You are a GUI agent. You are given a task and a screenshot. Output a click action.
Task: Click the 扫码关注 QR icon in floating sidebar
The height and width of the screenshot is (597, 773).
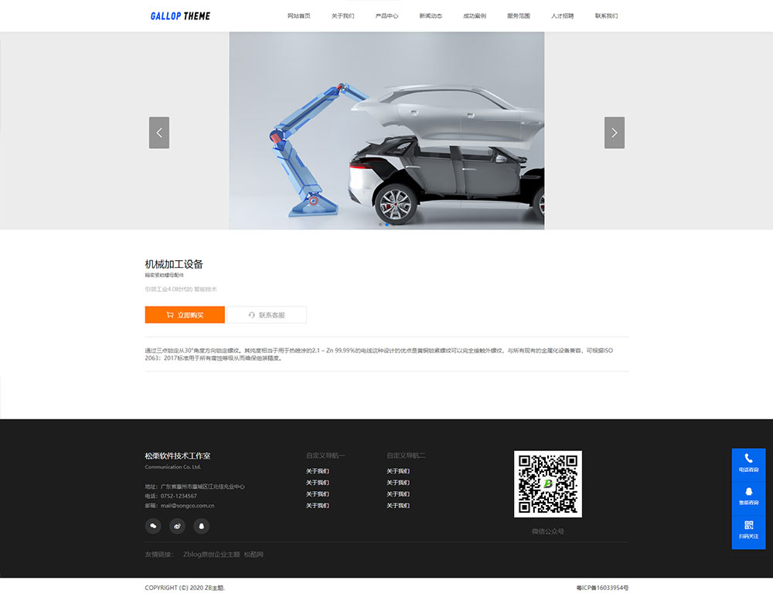pyautogui.click(x=748, y=526)
